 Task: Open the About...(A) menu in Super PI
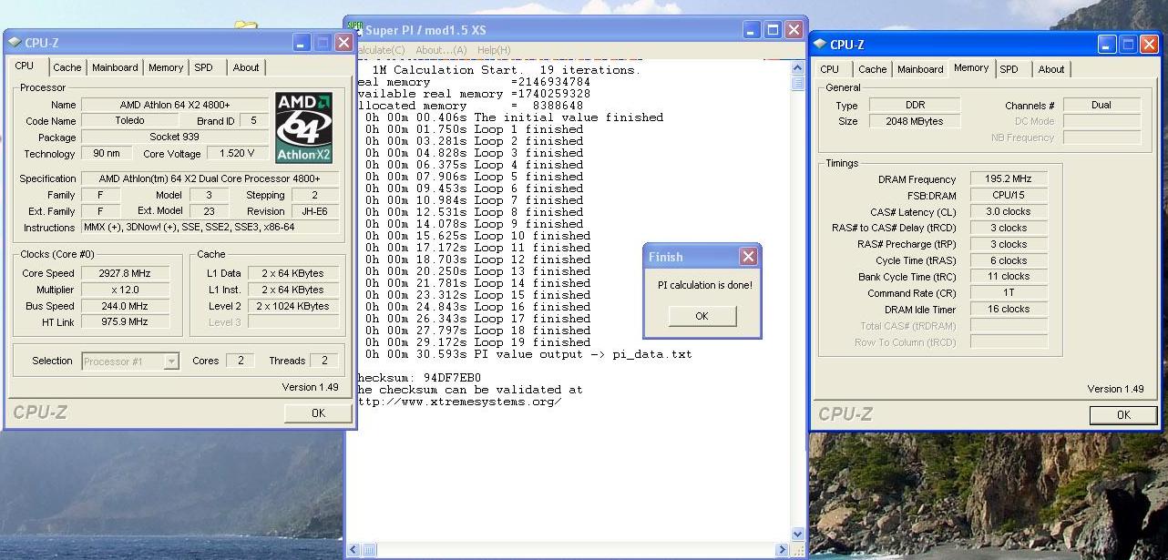pyautogui.click(x=441, y=50)
